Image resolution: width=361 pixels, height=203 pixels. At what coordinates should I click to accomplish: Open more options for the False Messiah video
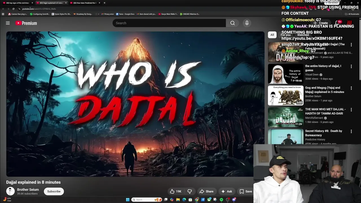[x=351, y=45]
